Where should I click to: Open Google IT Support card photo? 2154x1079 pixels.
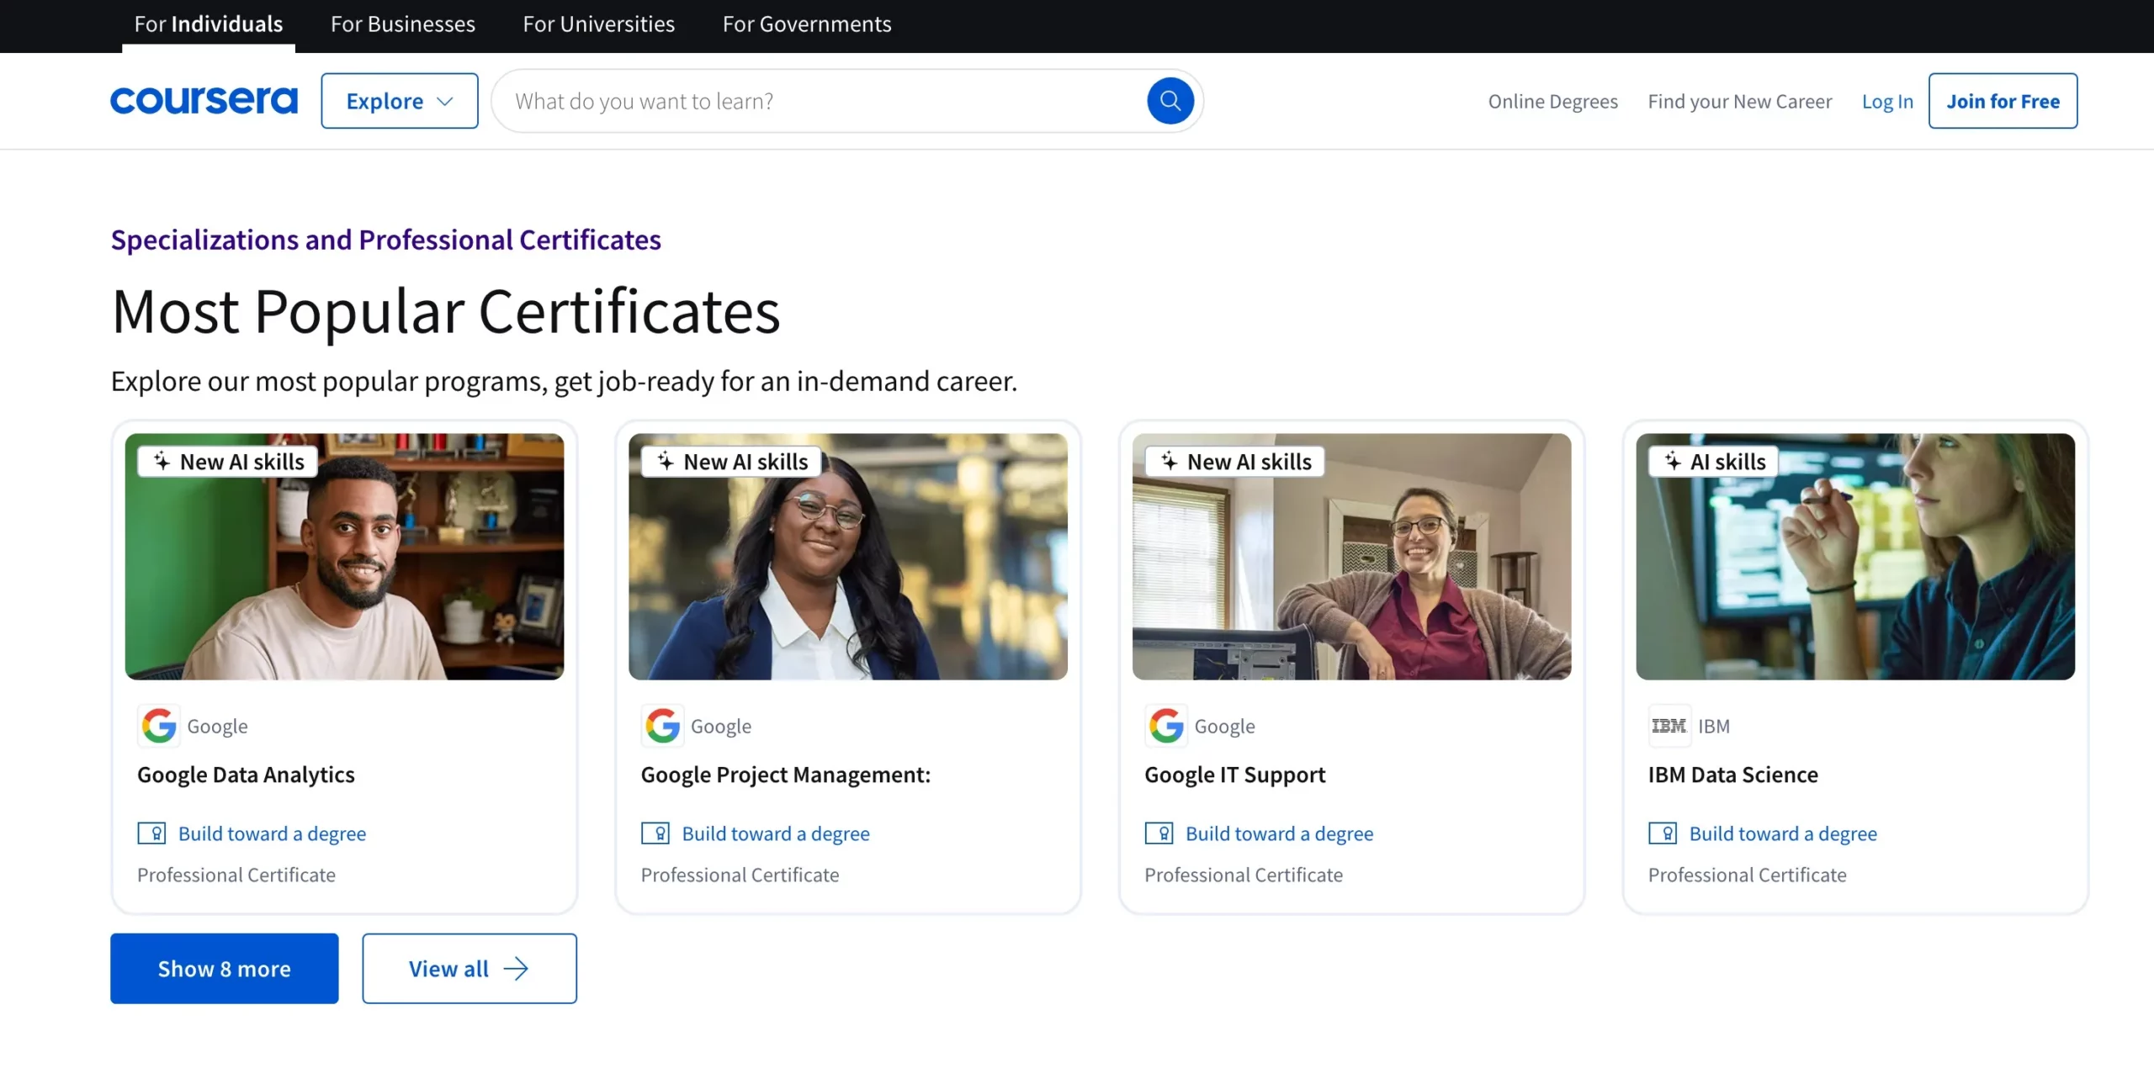point(1351,557)
